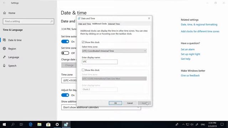Close the Date and Time dialog

(x=149, y=18)
